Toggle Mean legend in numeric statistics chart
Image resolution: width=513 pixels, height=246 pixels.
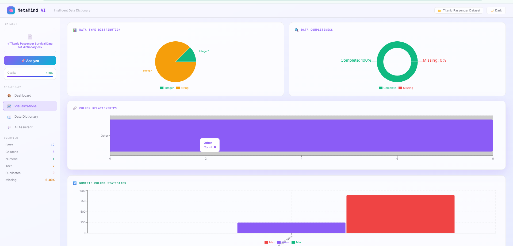(283, 243)
